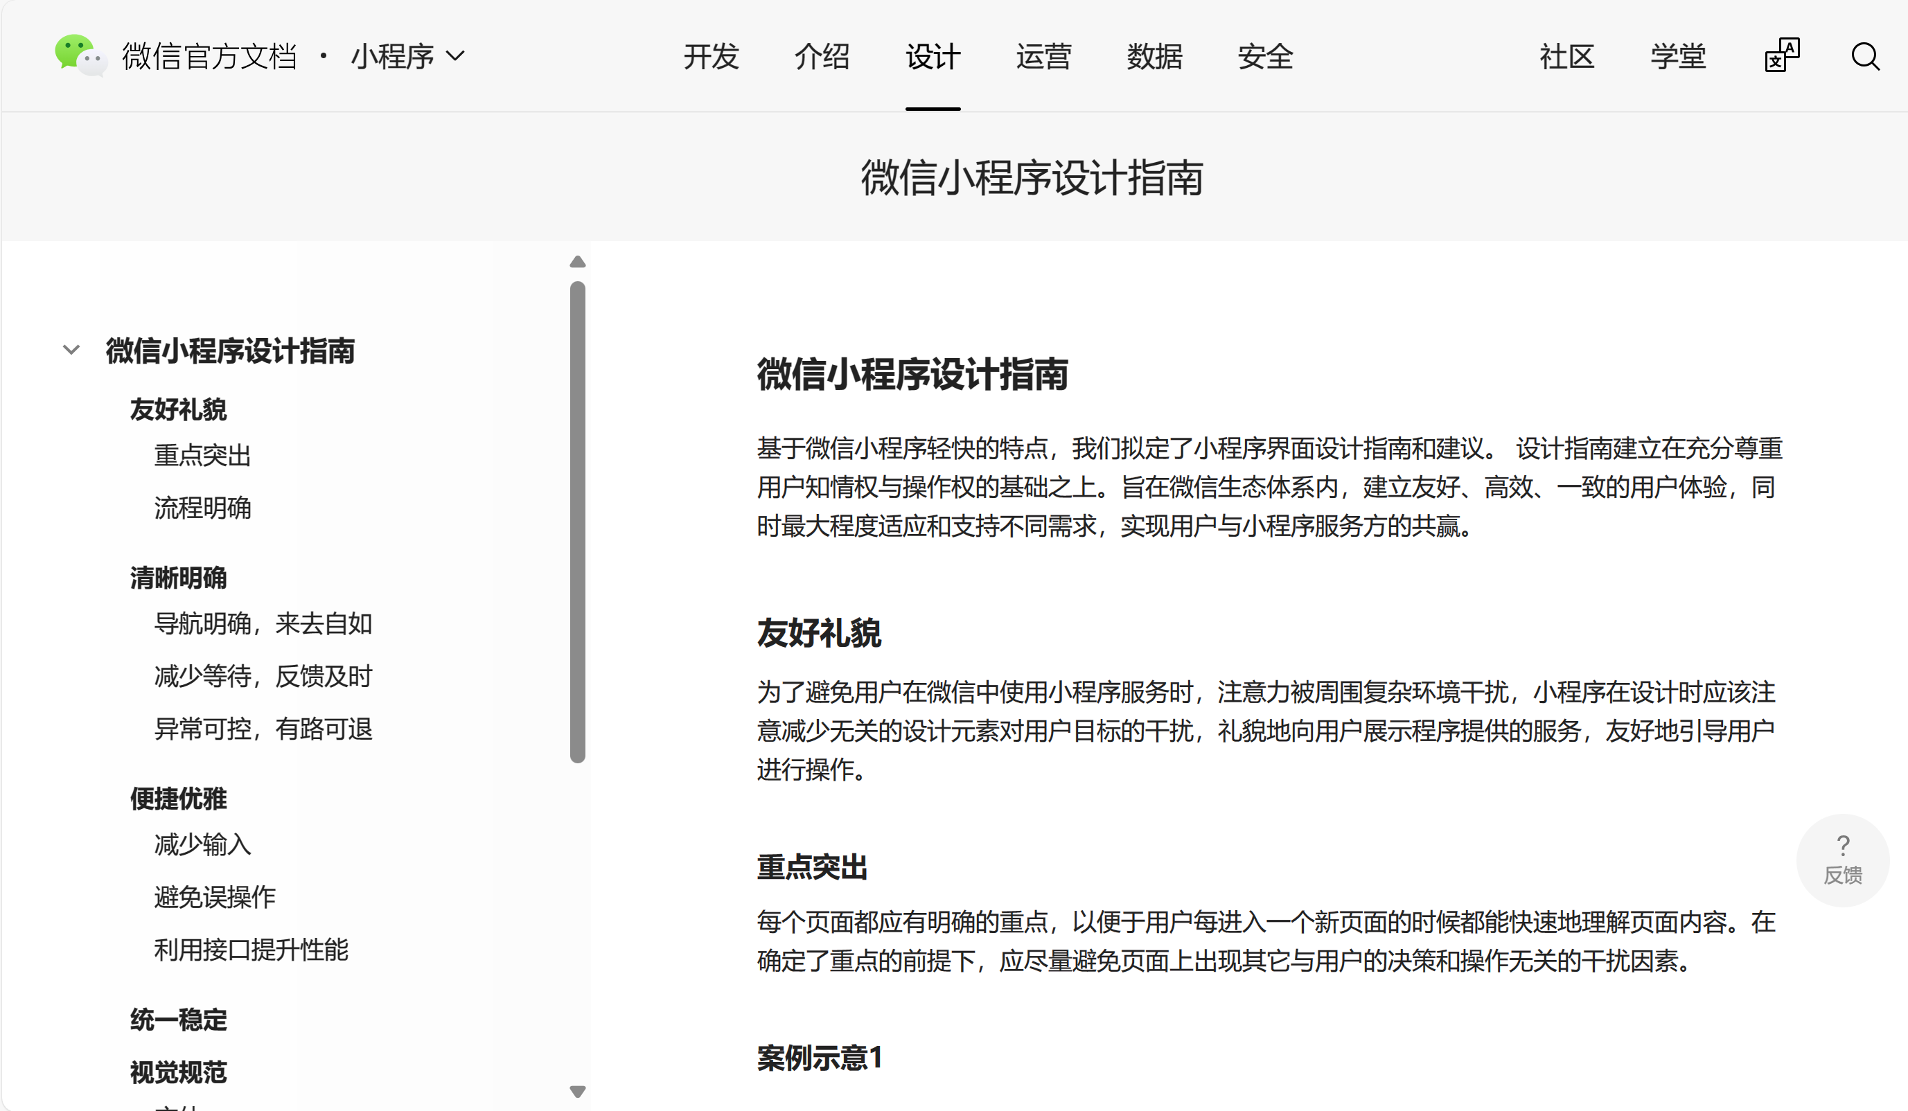This screenshot has height=1111, width=1908.
Task: Open the 安全 navigation tab
Action: [x=1265, y=57]
